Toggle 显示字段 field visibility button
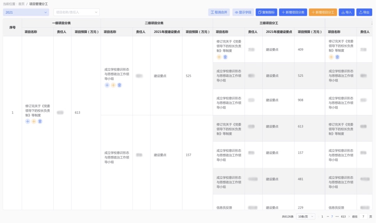 coord(243,12)
